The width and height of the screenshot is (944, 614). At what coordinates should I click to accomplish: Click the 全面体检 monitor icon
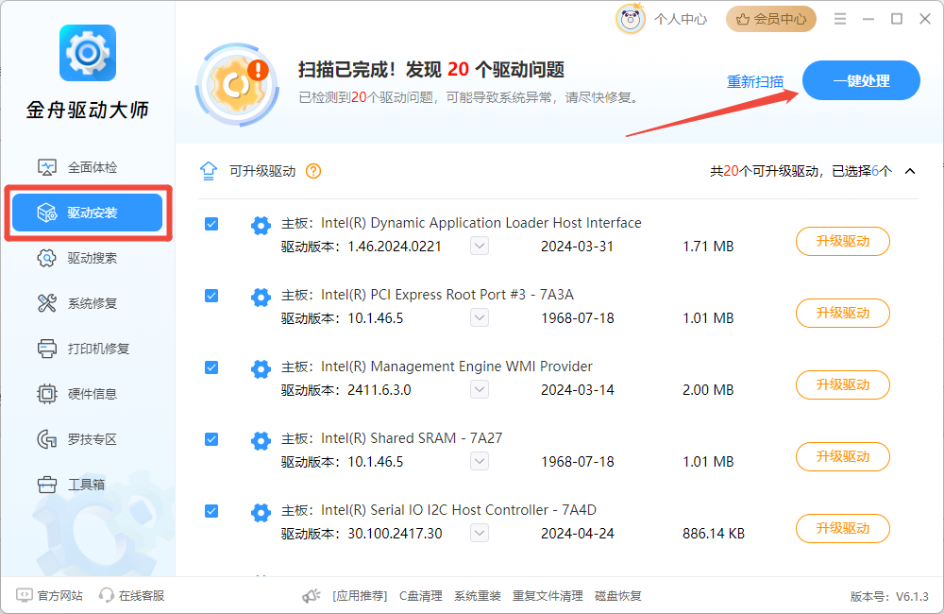click(47, 167)
